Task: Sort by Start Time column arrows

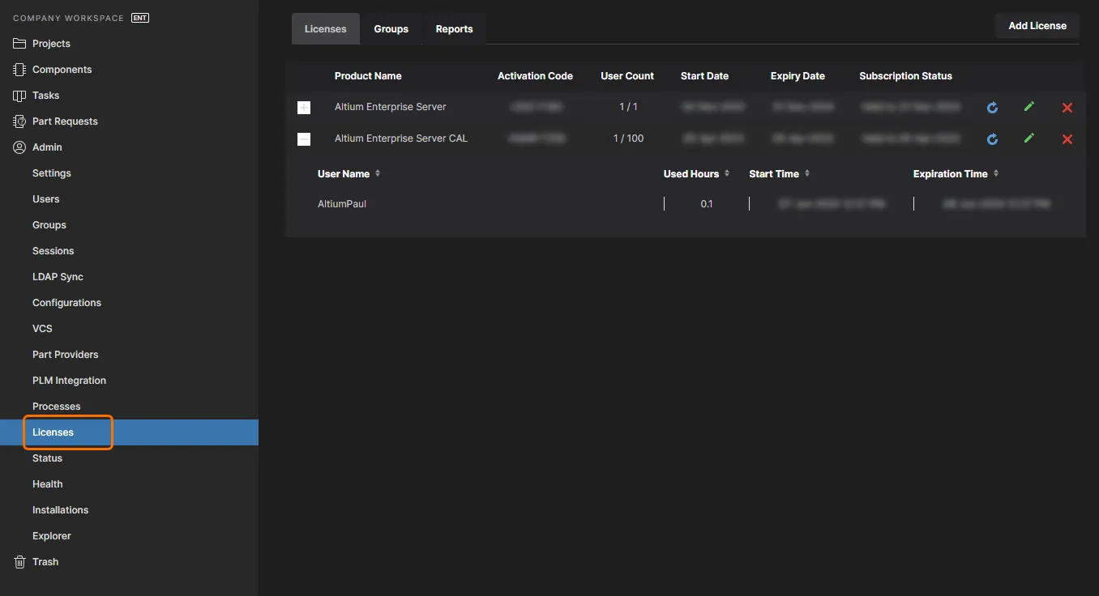Action: [807, 173]
